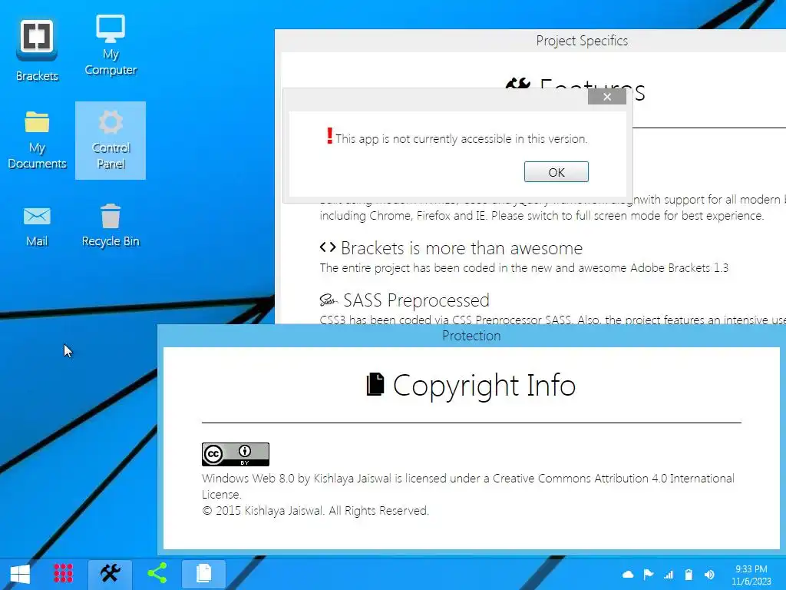Open My Computer desktop icon
Image resolution: width=786 pixels, height=590 pixels.
[111, 45]
